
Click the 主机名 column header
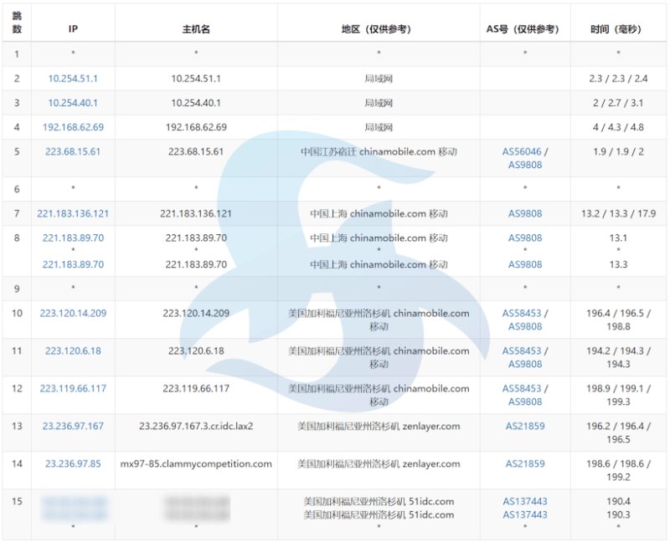coord(196,29)
